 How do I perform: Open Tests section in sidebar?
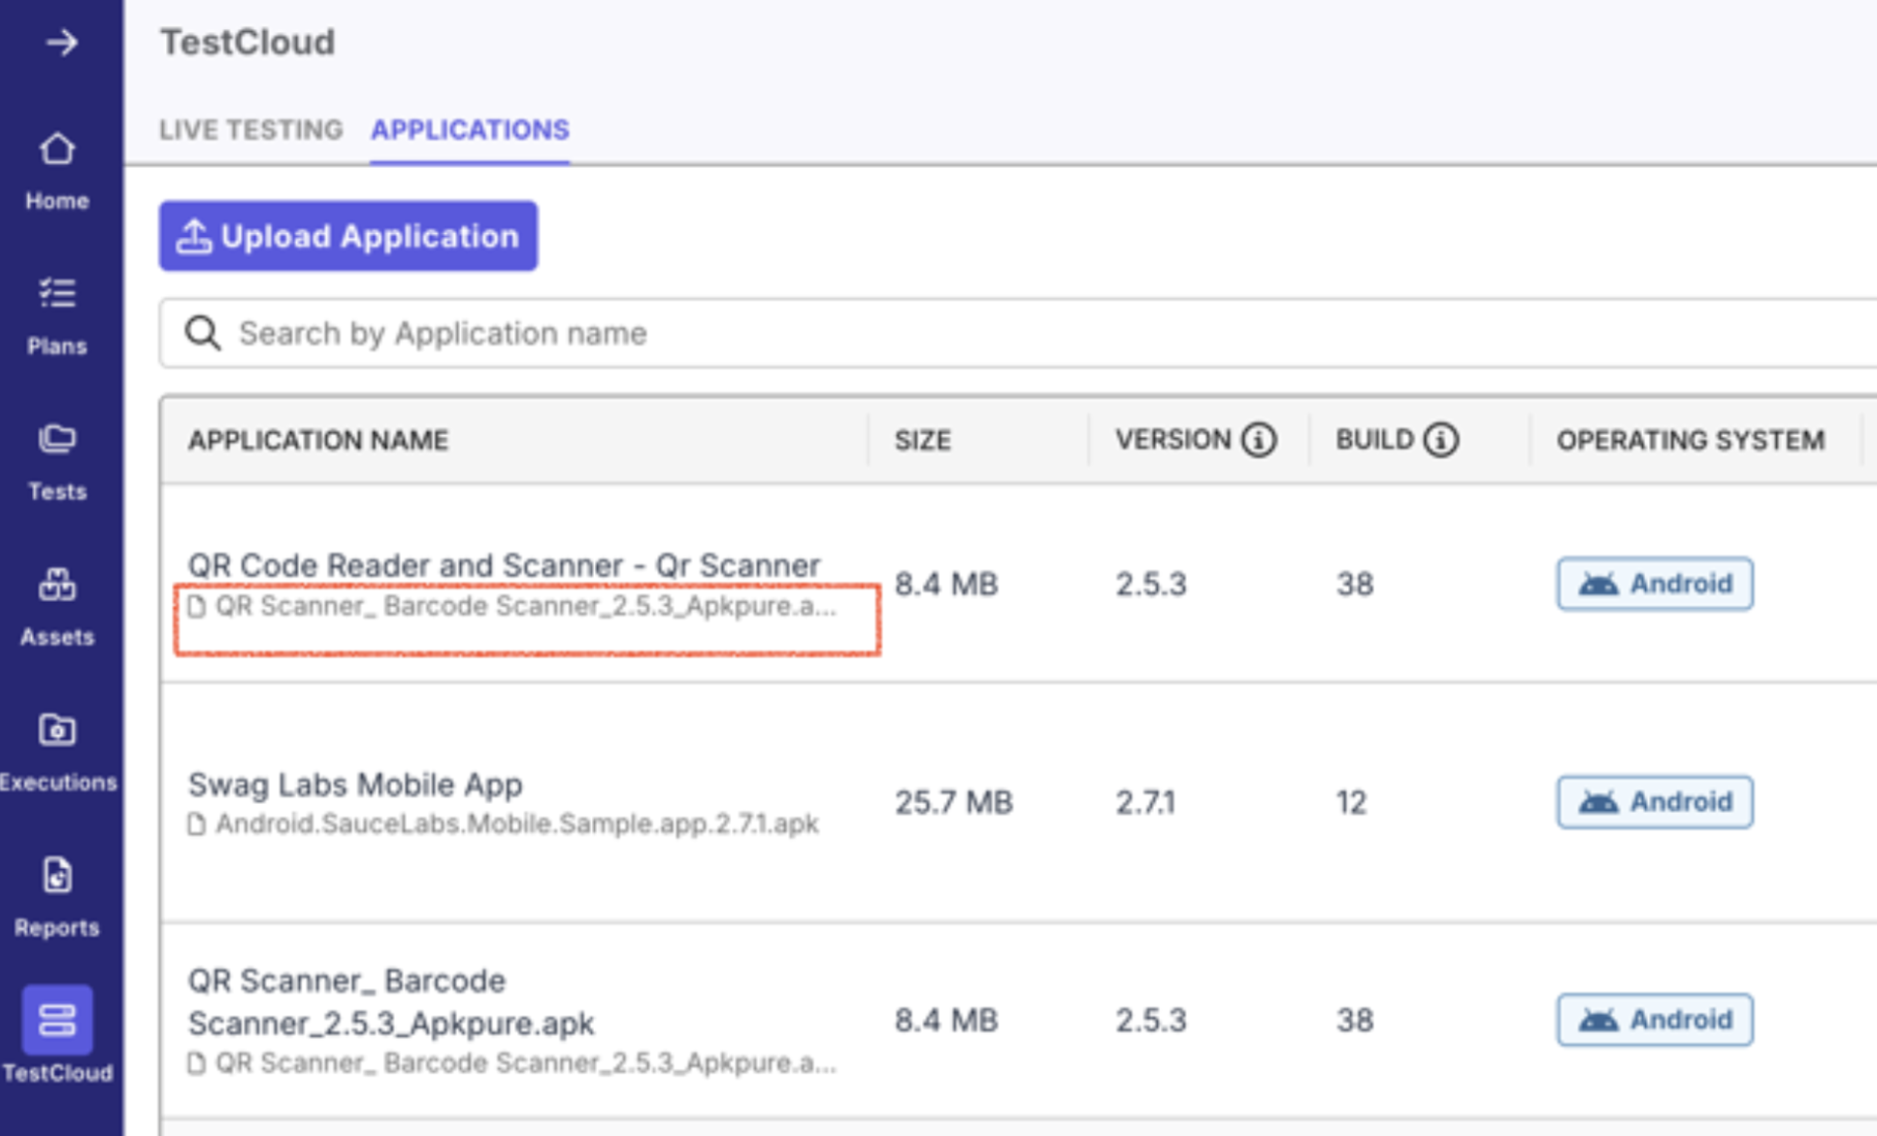click(57, 461)
